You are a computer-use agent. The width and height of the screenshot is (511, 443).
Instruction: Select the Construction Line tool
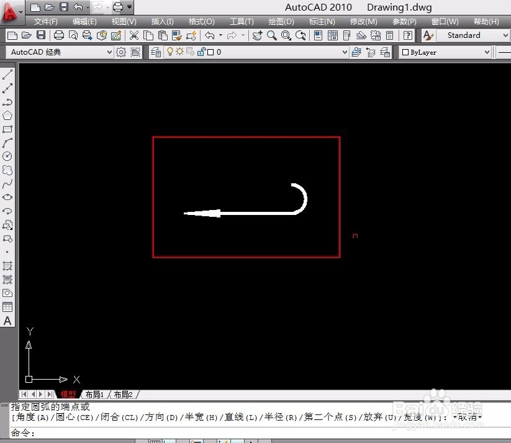[7, 88]
